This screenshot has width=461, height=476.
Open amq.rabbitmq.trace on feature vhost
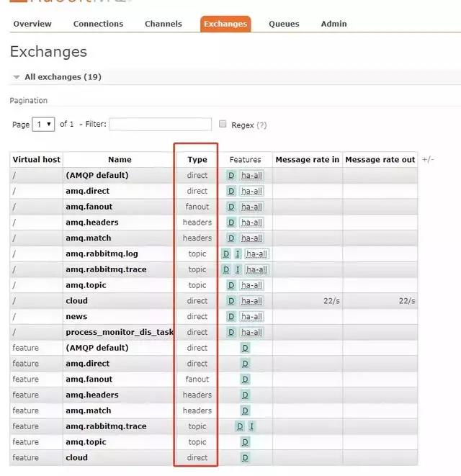[106, 426]
